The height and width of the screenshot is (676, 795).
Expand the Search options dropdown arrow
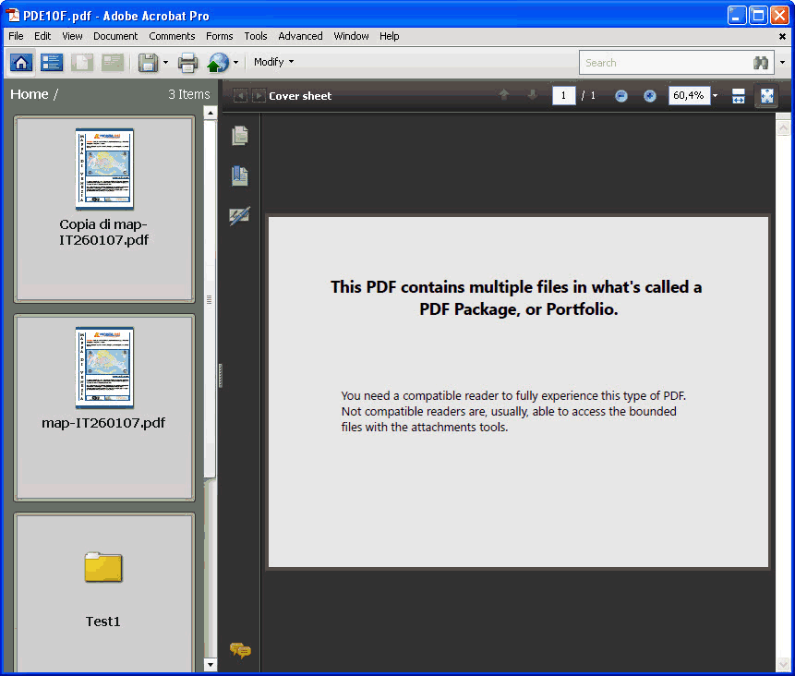(782, 63)
